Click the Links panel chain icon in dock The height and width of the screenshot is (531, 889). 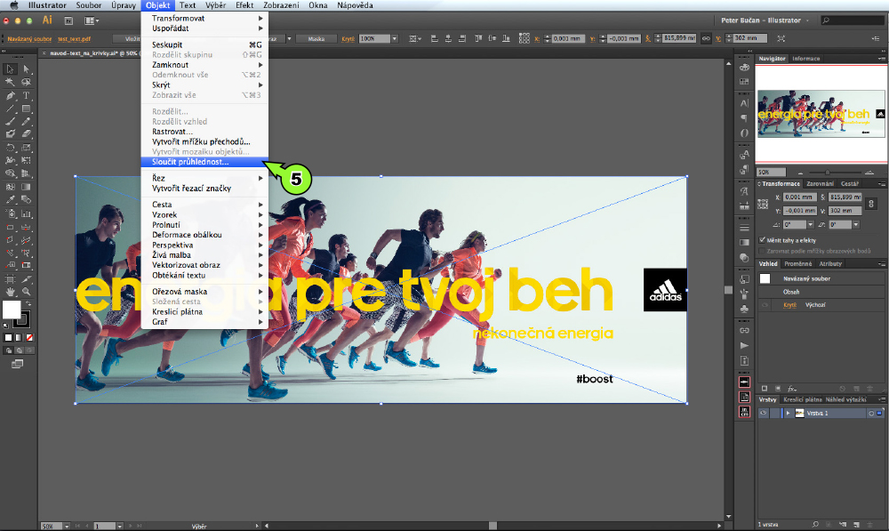744,330
